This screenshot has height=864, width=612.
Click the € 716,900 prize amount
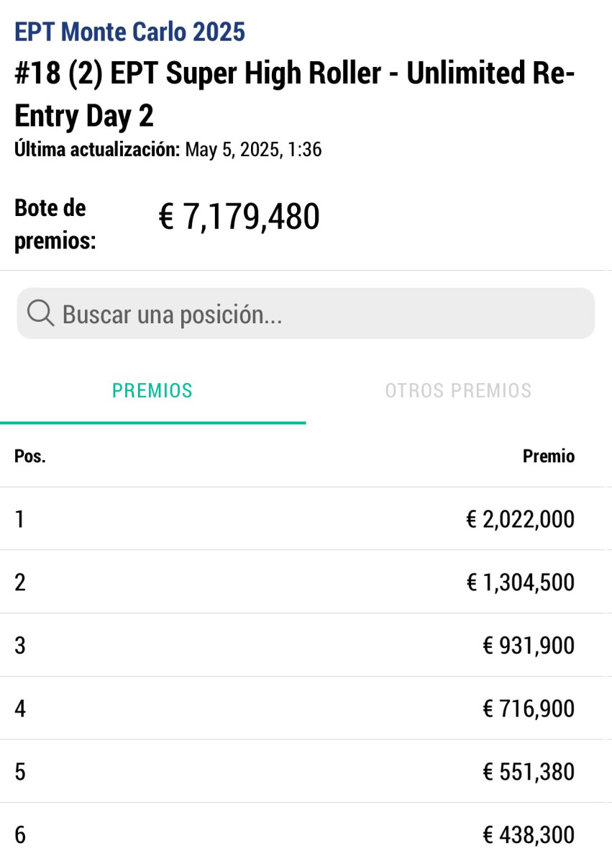tap(529, 708)
